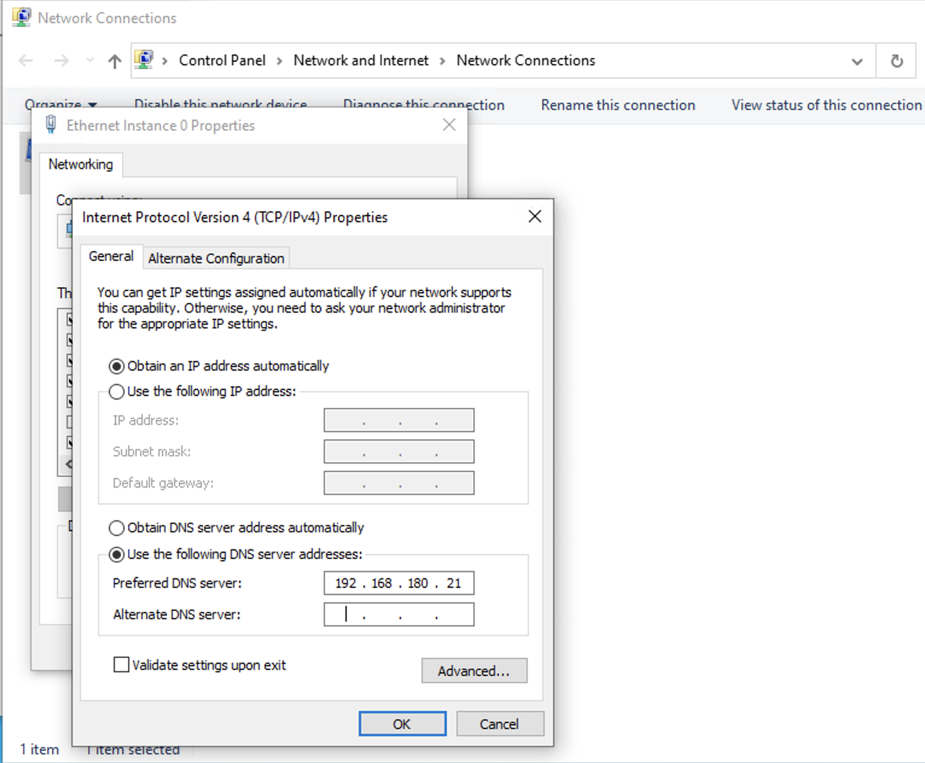Open the General tab
The image size is (925, 763).
[x=111, y=257]
